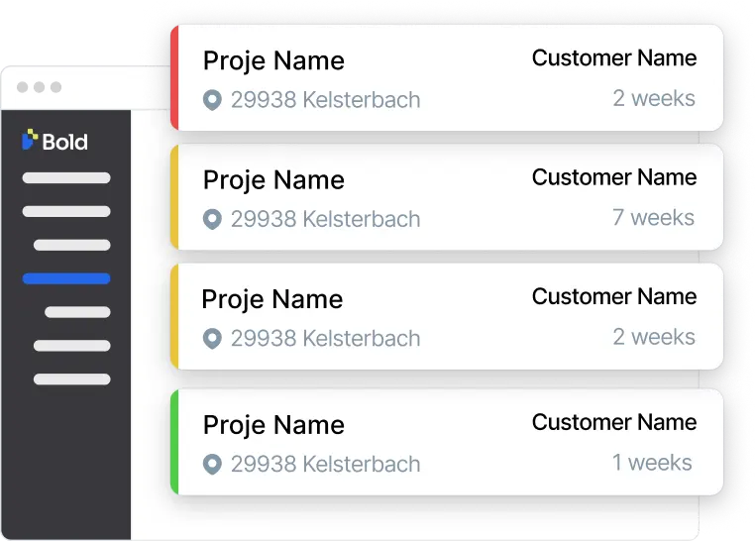The height and width of the screenshot is (541, 755).
Task: Click the location pin on the third project card
Action: tap(211, 338)
